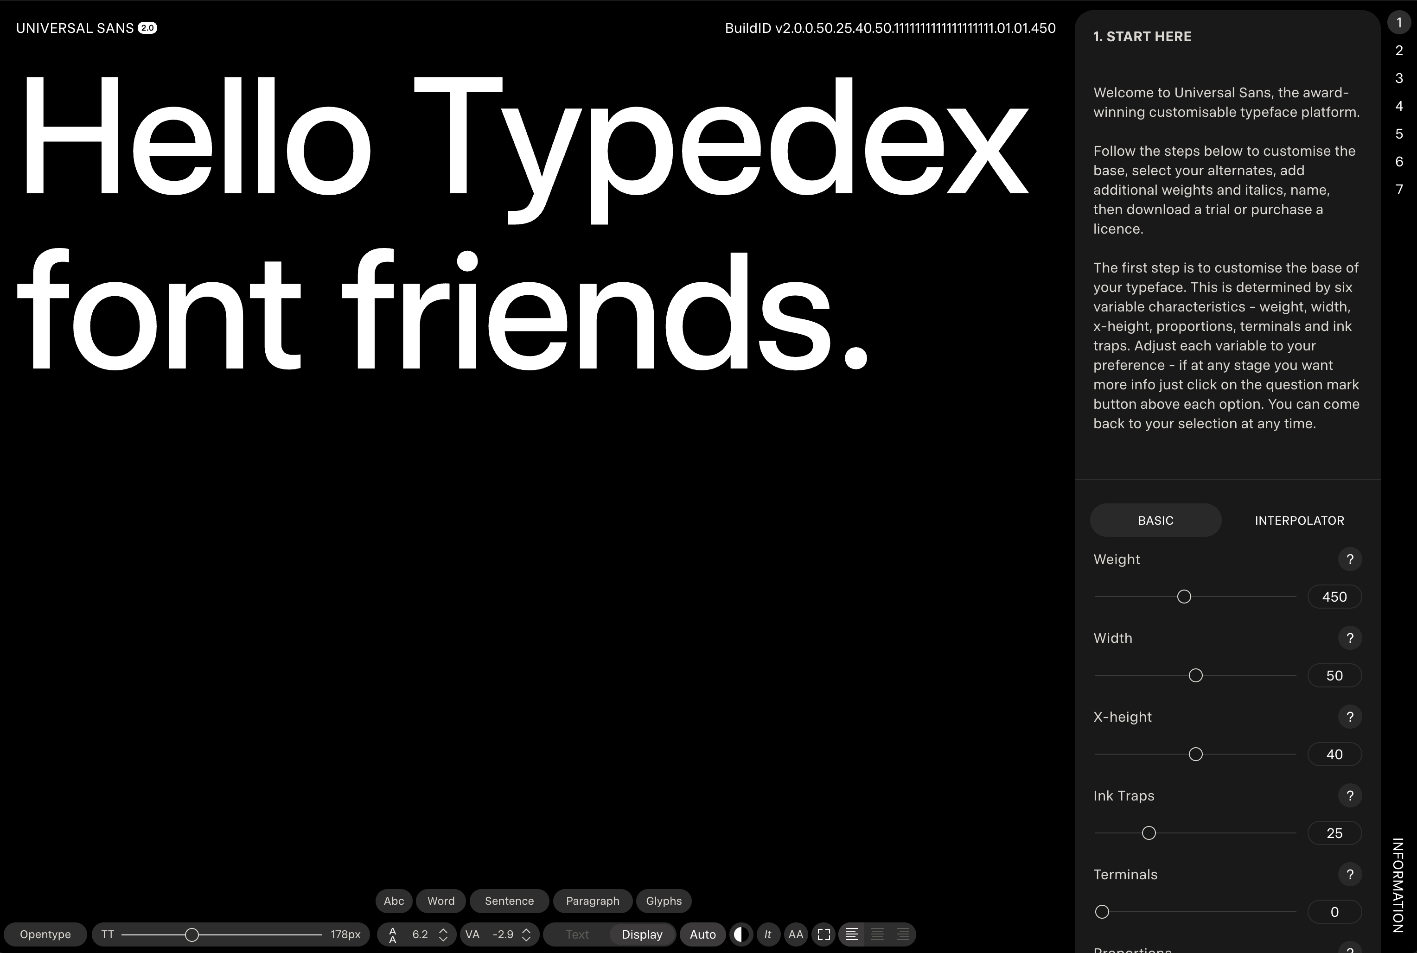Open the Weight question mark help
Viewport: 1417px width, 953px height.
pos(1349,559)
